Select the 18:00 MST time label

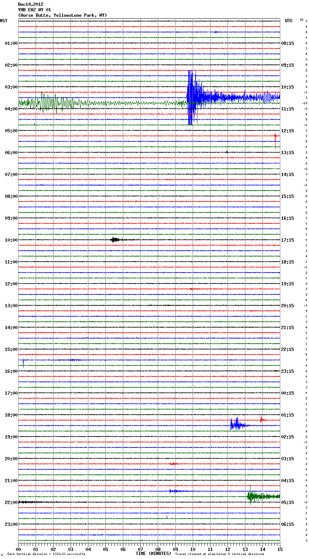click(x=11, y=415)
